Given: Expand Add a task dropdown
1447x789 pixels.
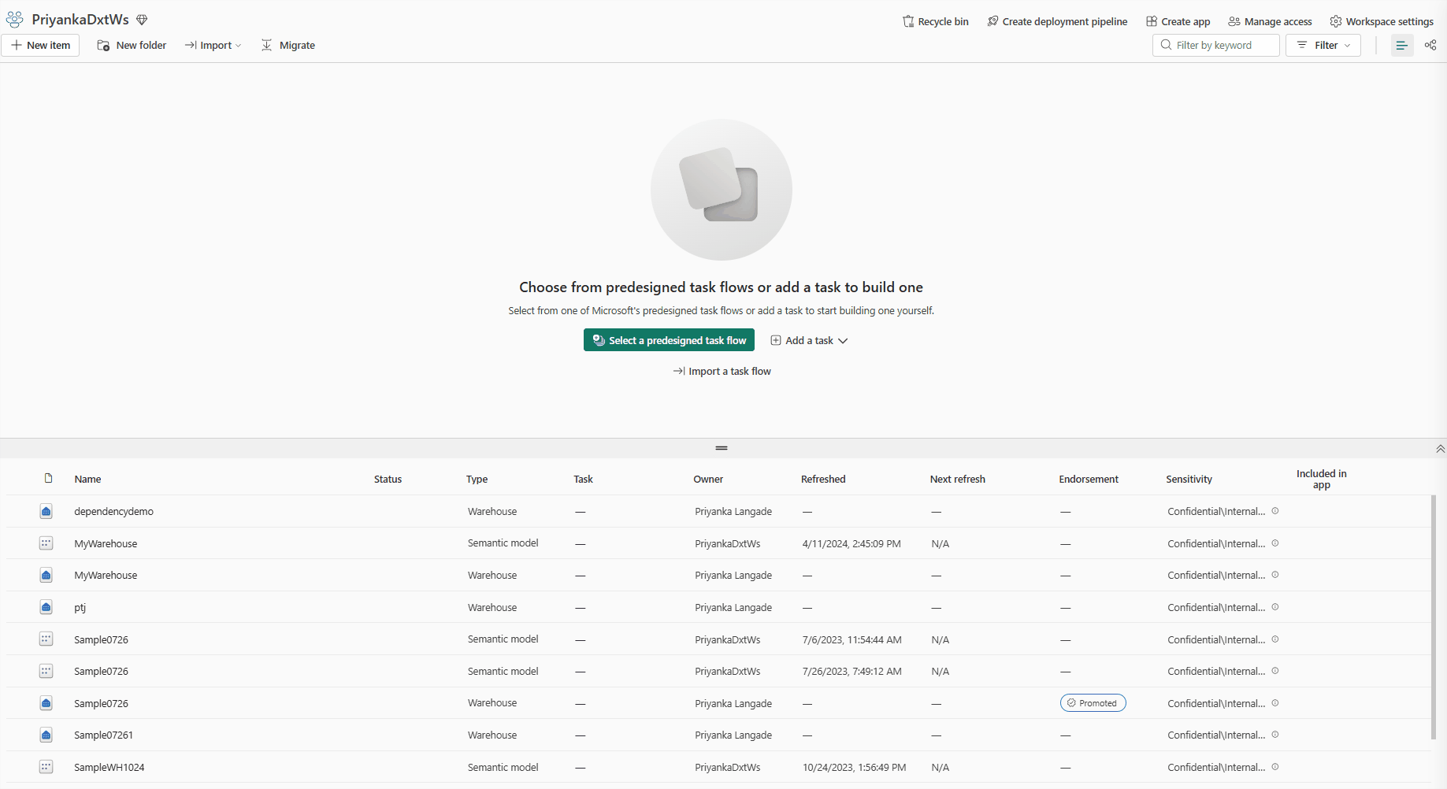Looking at the screenshot, I should 809,340.
